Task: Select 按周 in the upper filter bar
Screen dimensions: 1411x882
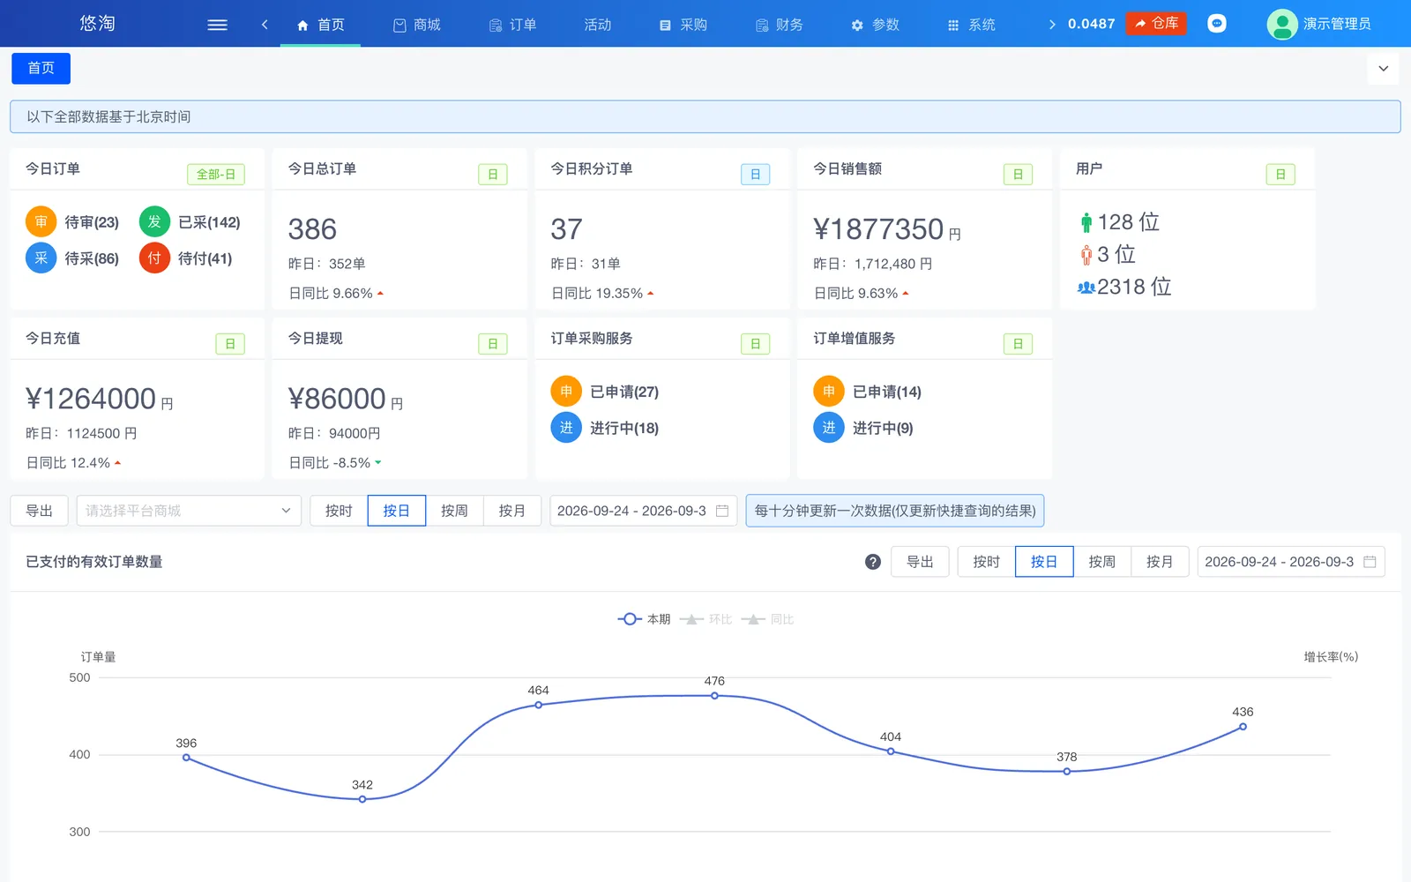Action: click(454, 511)
